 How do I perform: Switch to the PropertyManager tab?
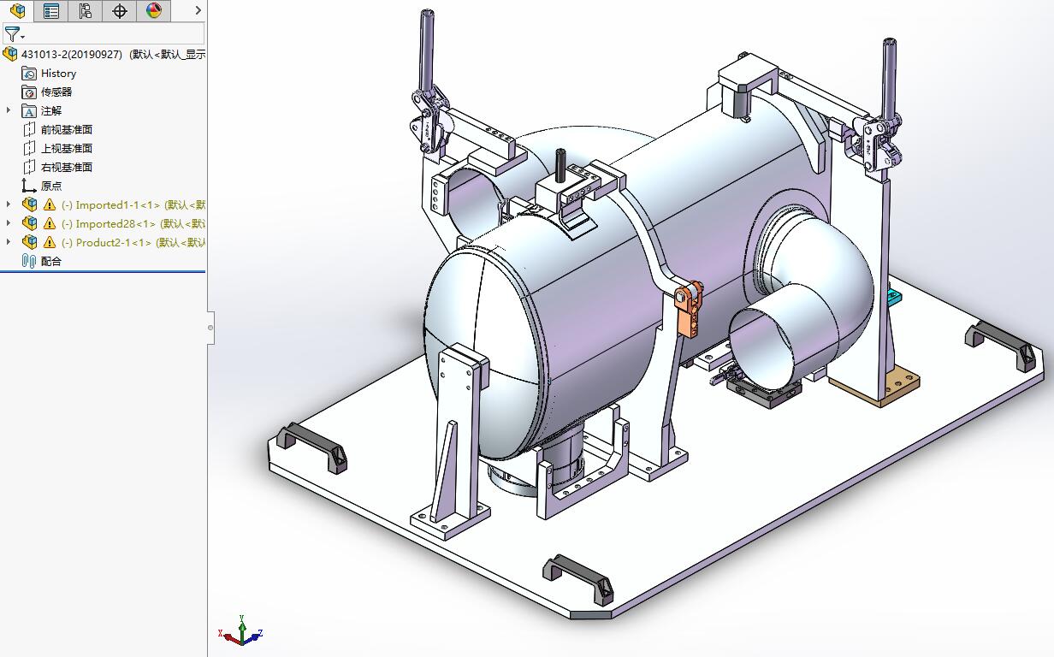pyautogui.click(x=51, y=11)
